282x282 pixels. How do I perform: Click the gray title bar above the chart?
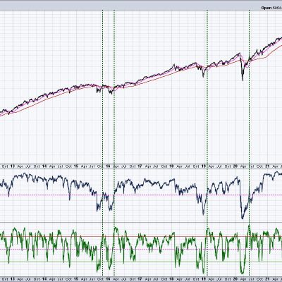[141, 5]
